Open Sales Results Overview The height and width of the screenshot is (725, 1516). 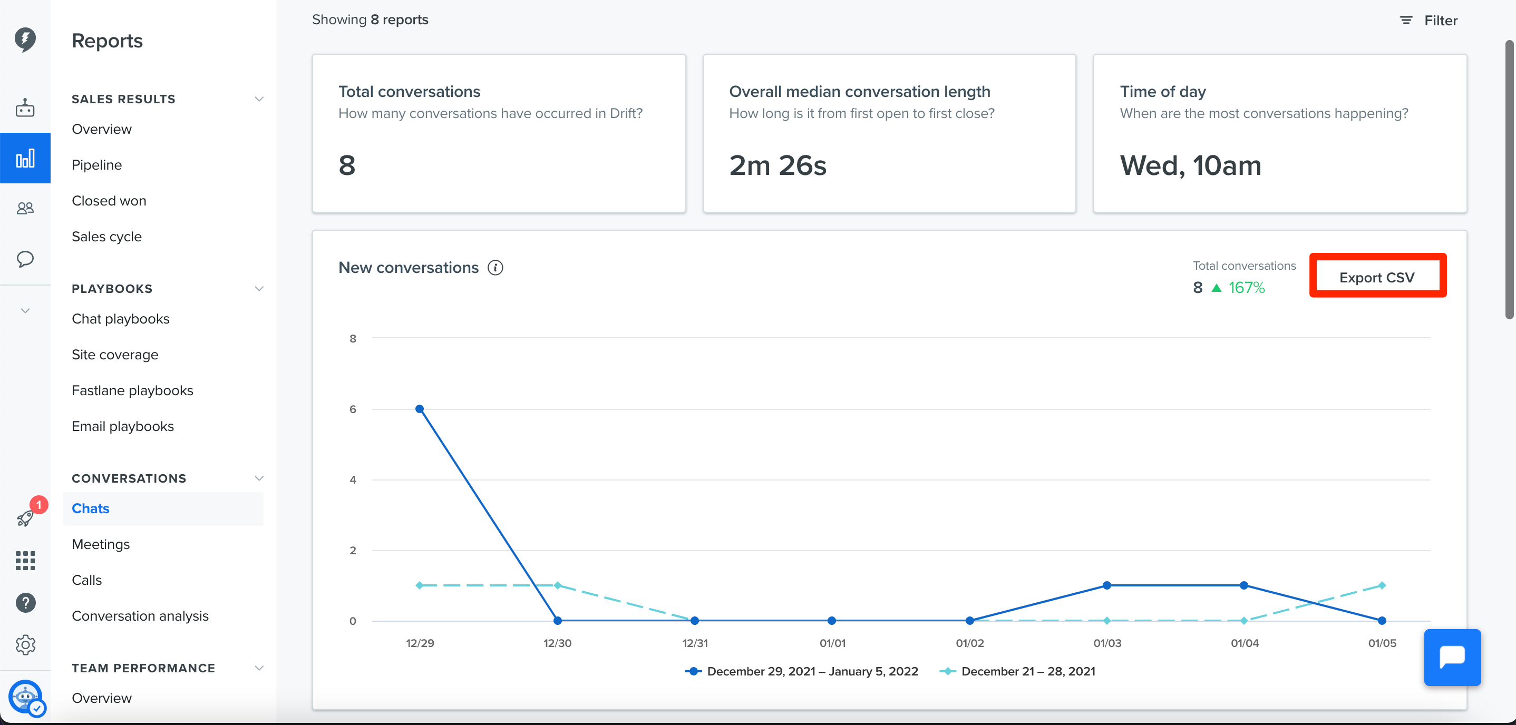102,129
